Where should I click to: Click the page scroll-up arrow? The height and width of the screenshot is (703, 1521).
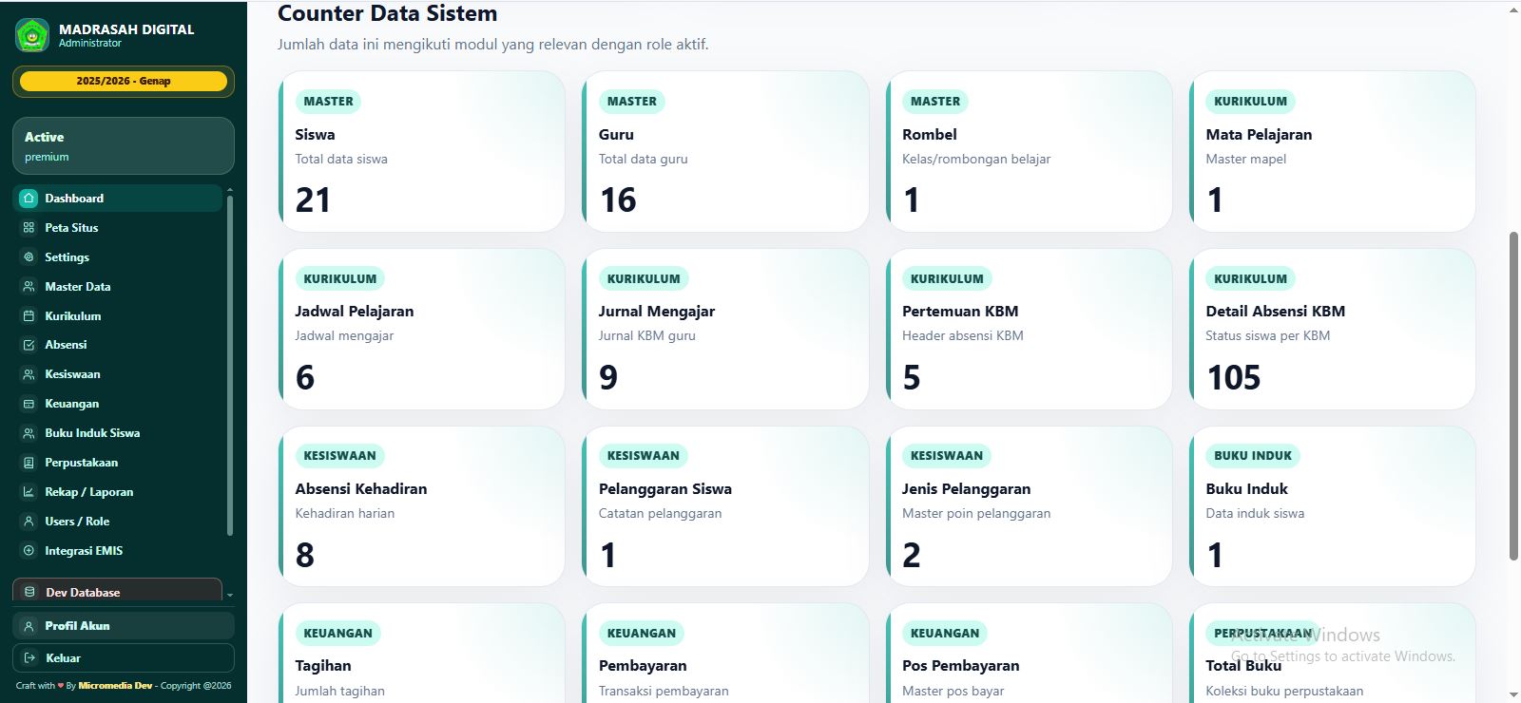pos(1513,9)
